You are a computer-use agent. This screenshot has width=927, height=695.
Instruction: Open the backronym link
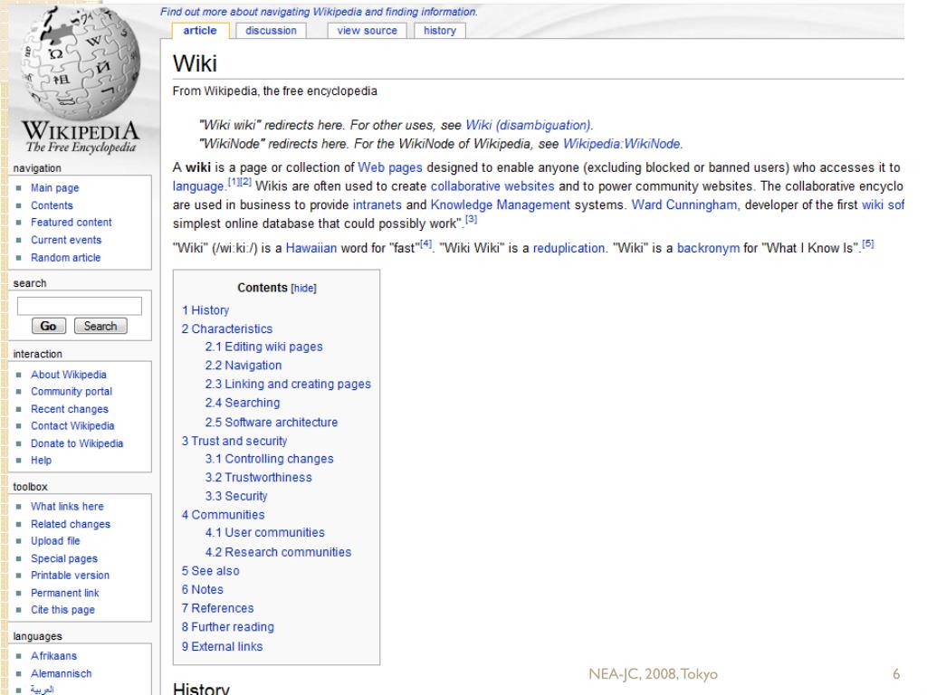pos(708,248)
